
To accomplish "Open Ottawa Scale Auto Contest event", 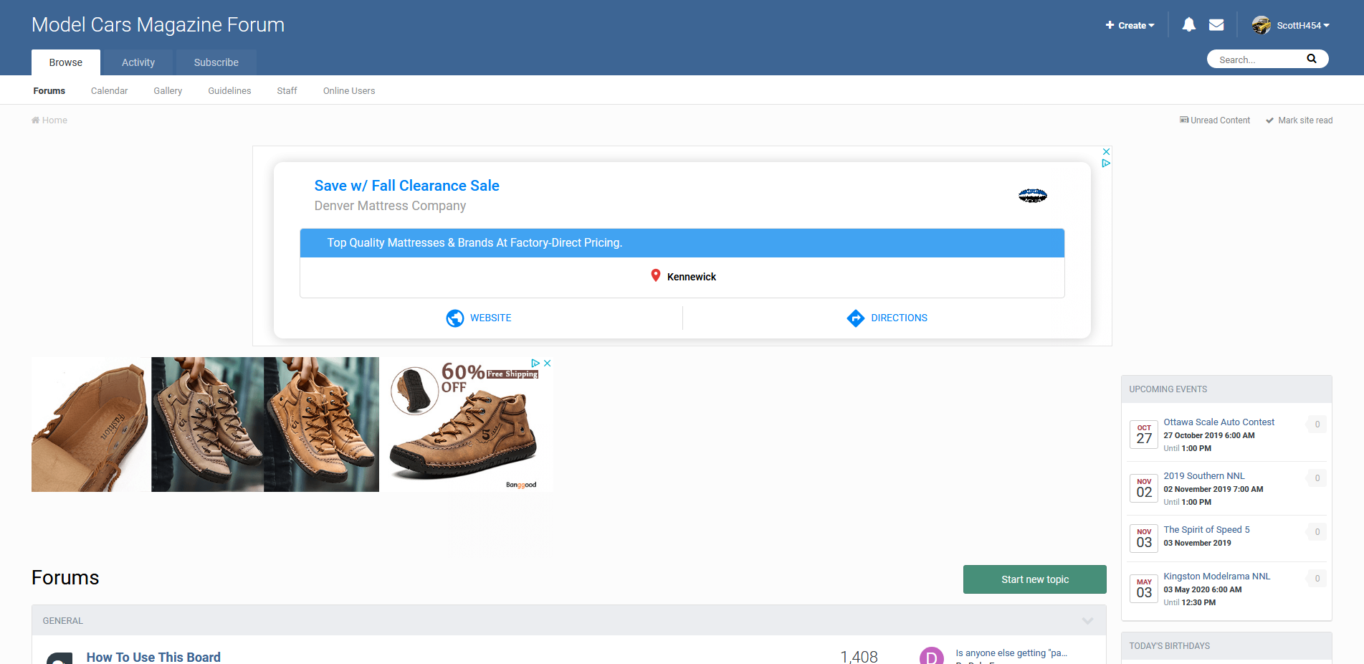I will coord(1219,422).
